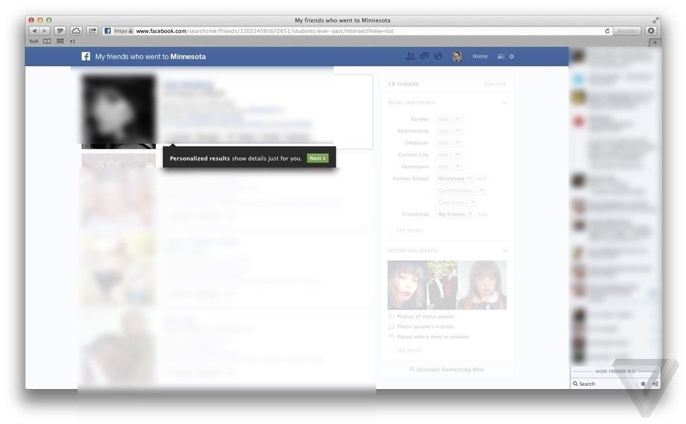Open the Current City Add dropdown
The height and width of the screenshot is (424, 686).
[x=449, y=155]
